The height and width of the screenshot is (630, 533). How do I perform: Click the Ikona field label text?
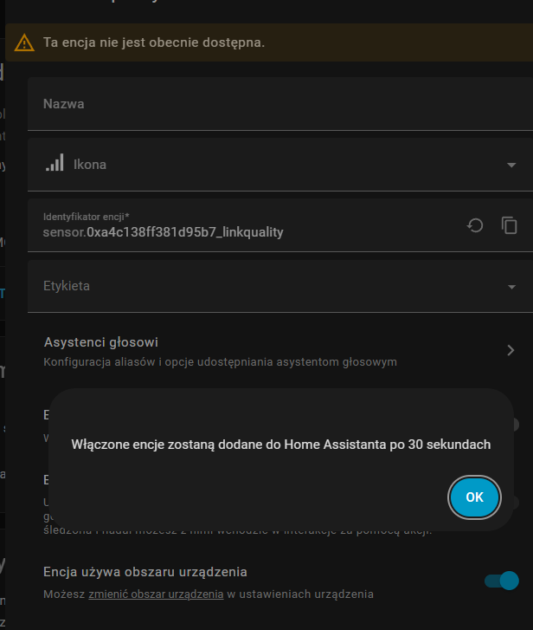pos(90,164)
